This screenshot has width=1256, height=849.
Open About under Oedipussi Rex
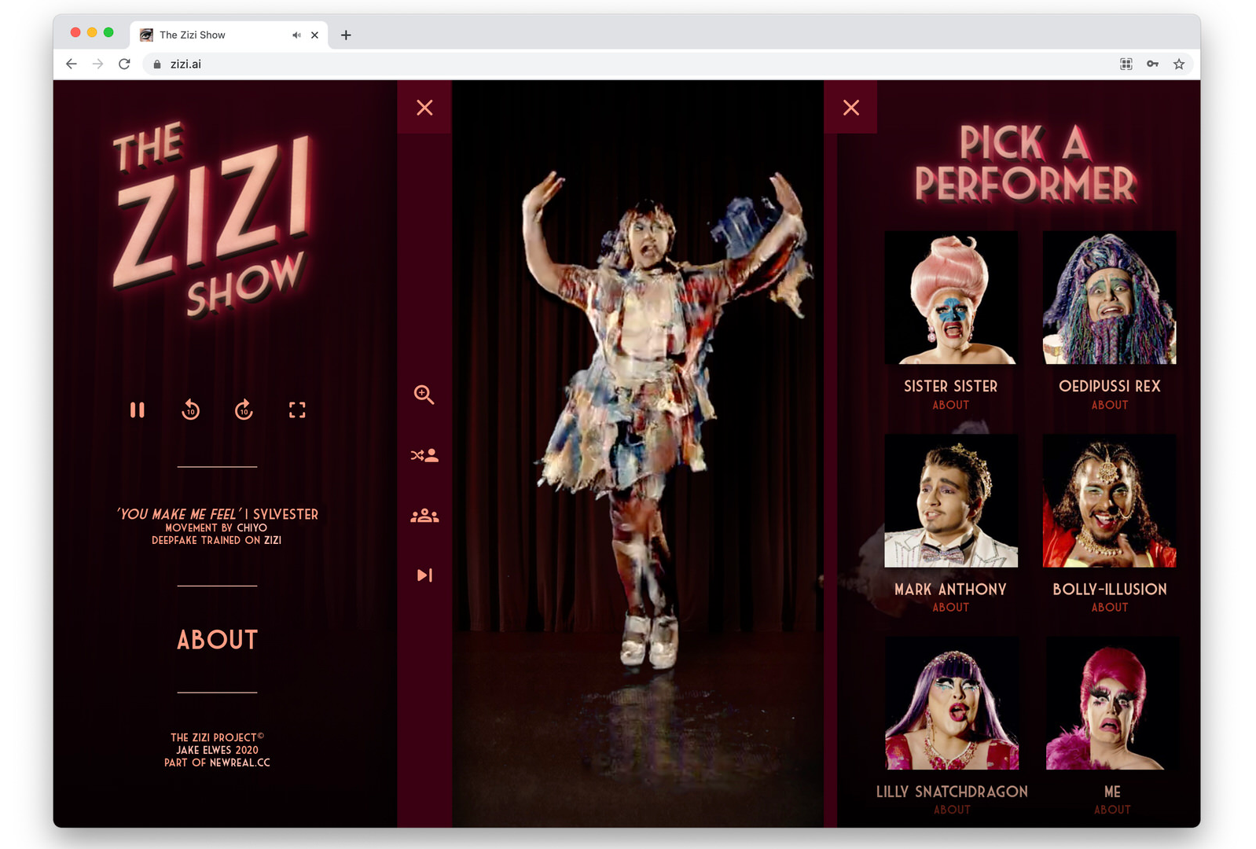point(1110,405)
